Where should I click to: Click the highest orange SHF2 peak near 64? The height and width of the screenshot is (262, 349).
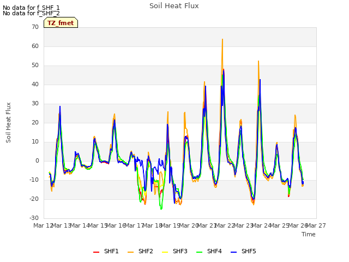pos(222,39)
